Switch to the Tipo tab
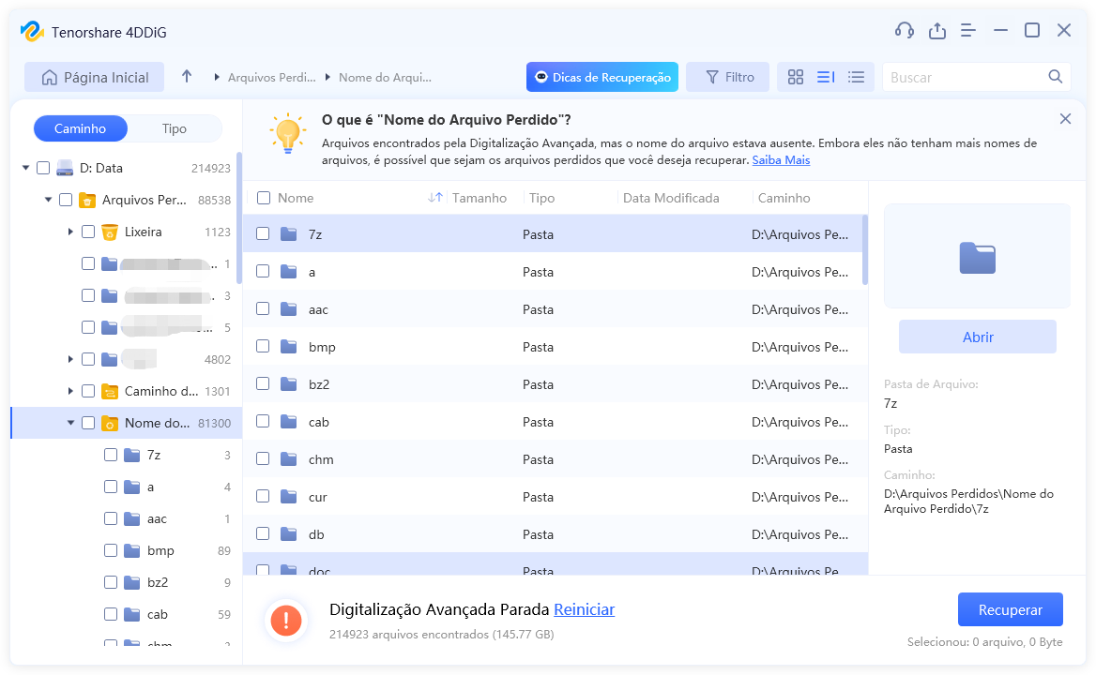Screen dimensions: 1096x675 pyautogui.click(x=175, y=128)
